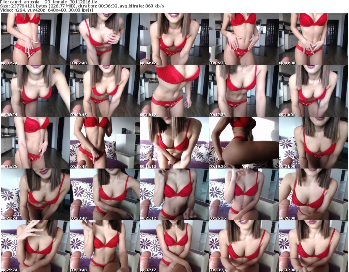The image size is (349, 272).
Task: Select the frame labeled 00:16:48
Action: point(105,143)
